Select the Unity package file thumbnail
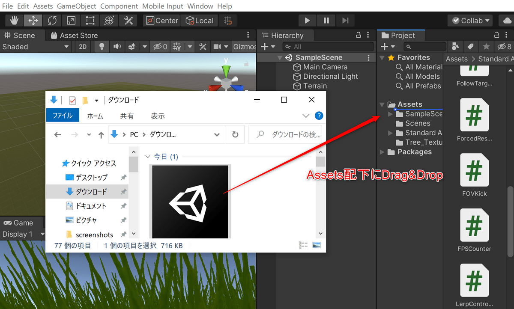Viewport: 514px width, 309px height. 190,201
